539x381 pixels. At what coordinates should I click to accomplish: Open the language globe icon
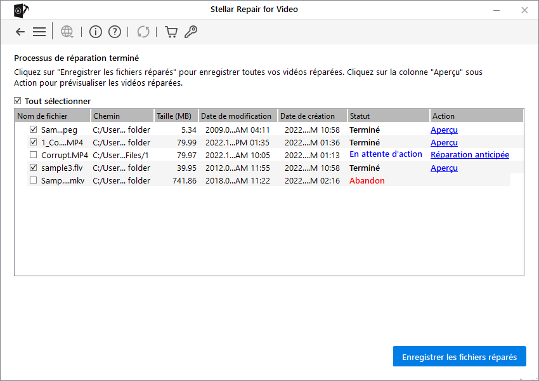click(x=67, y=32)
